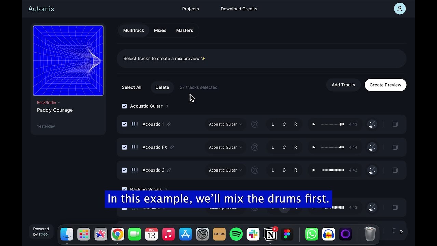Click the magic clean-up icon on Acoustic FX
437x246 pixels.
(x=372, y=147)
